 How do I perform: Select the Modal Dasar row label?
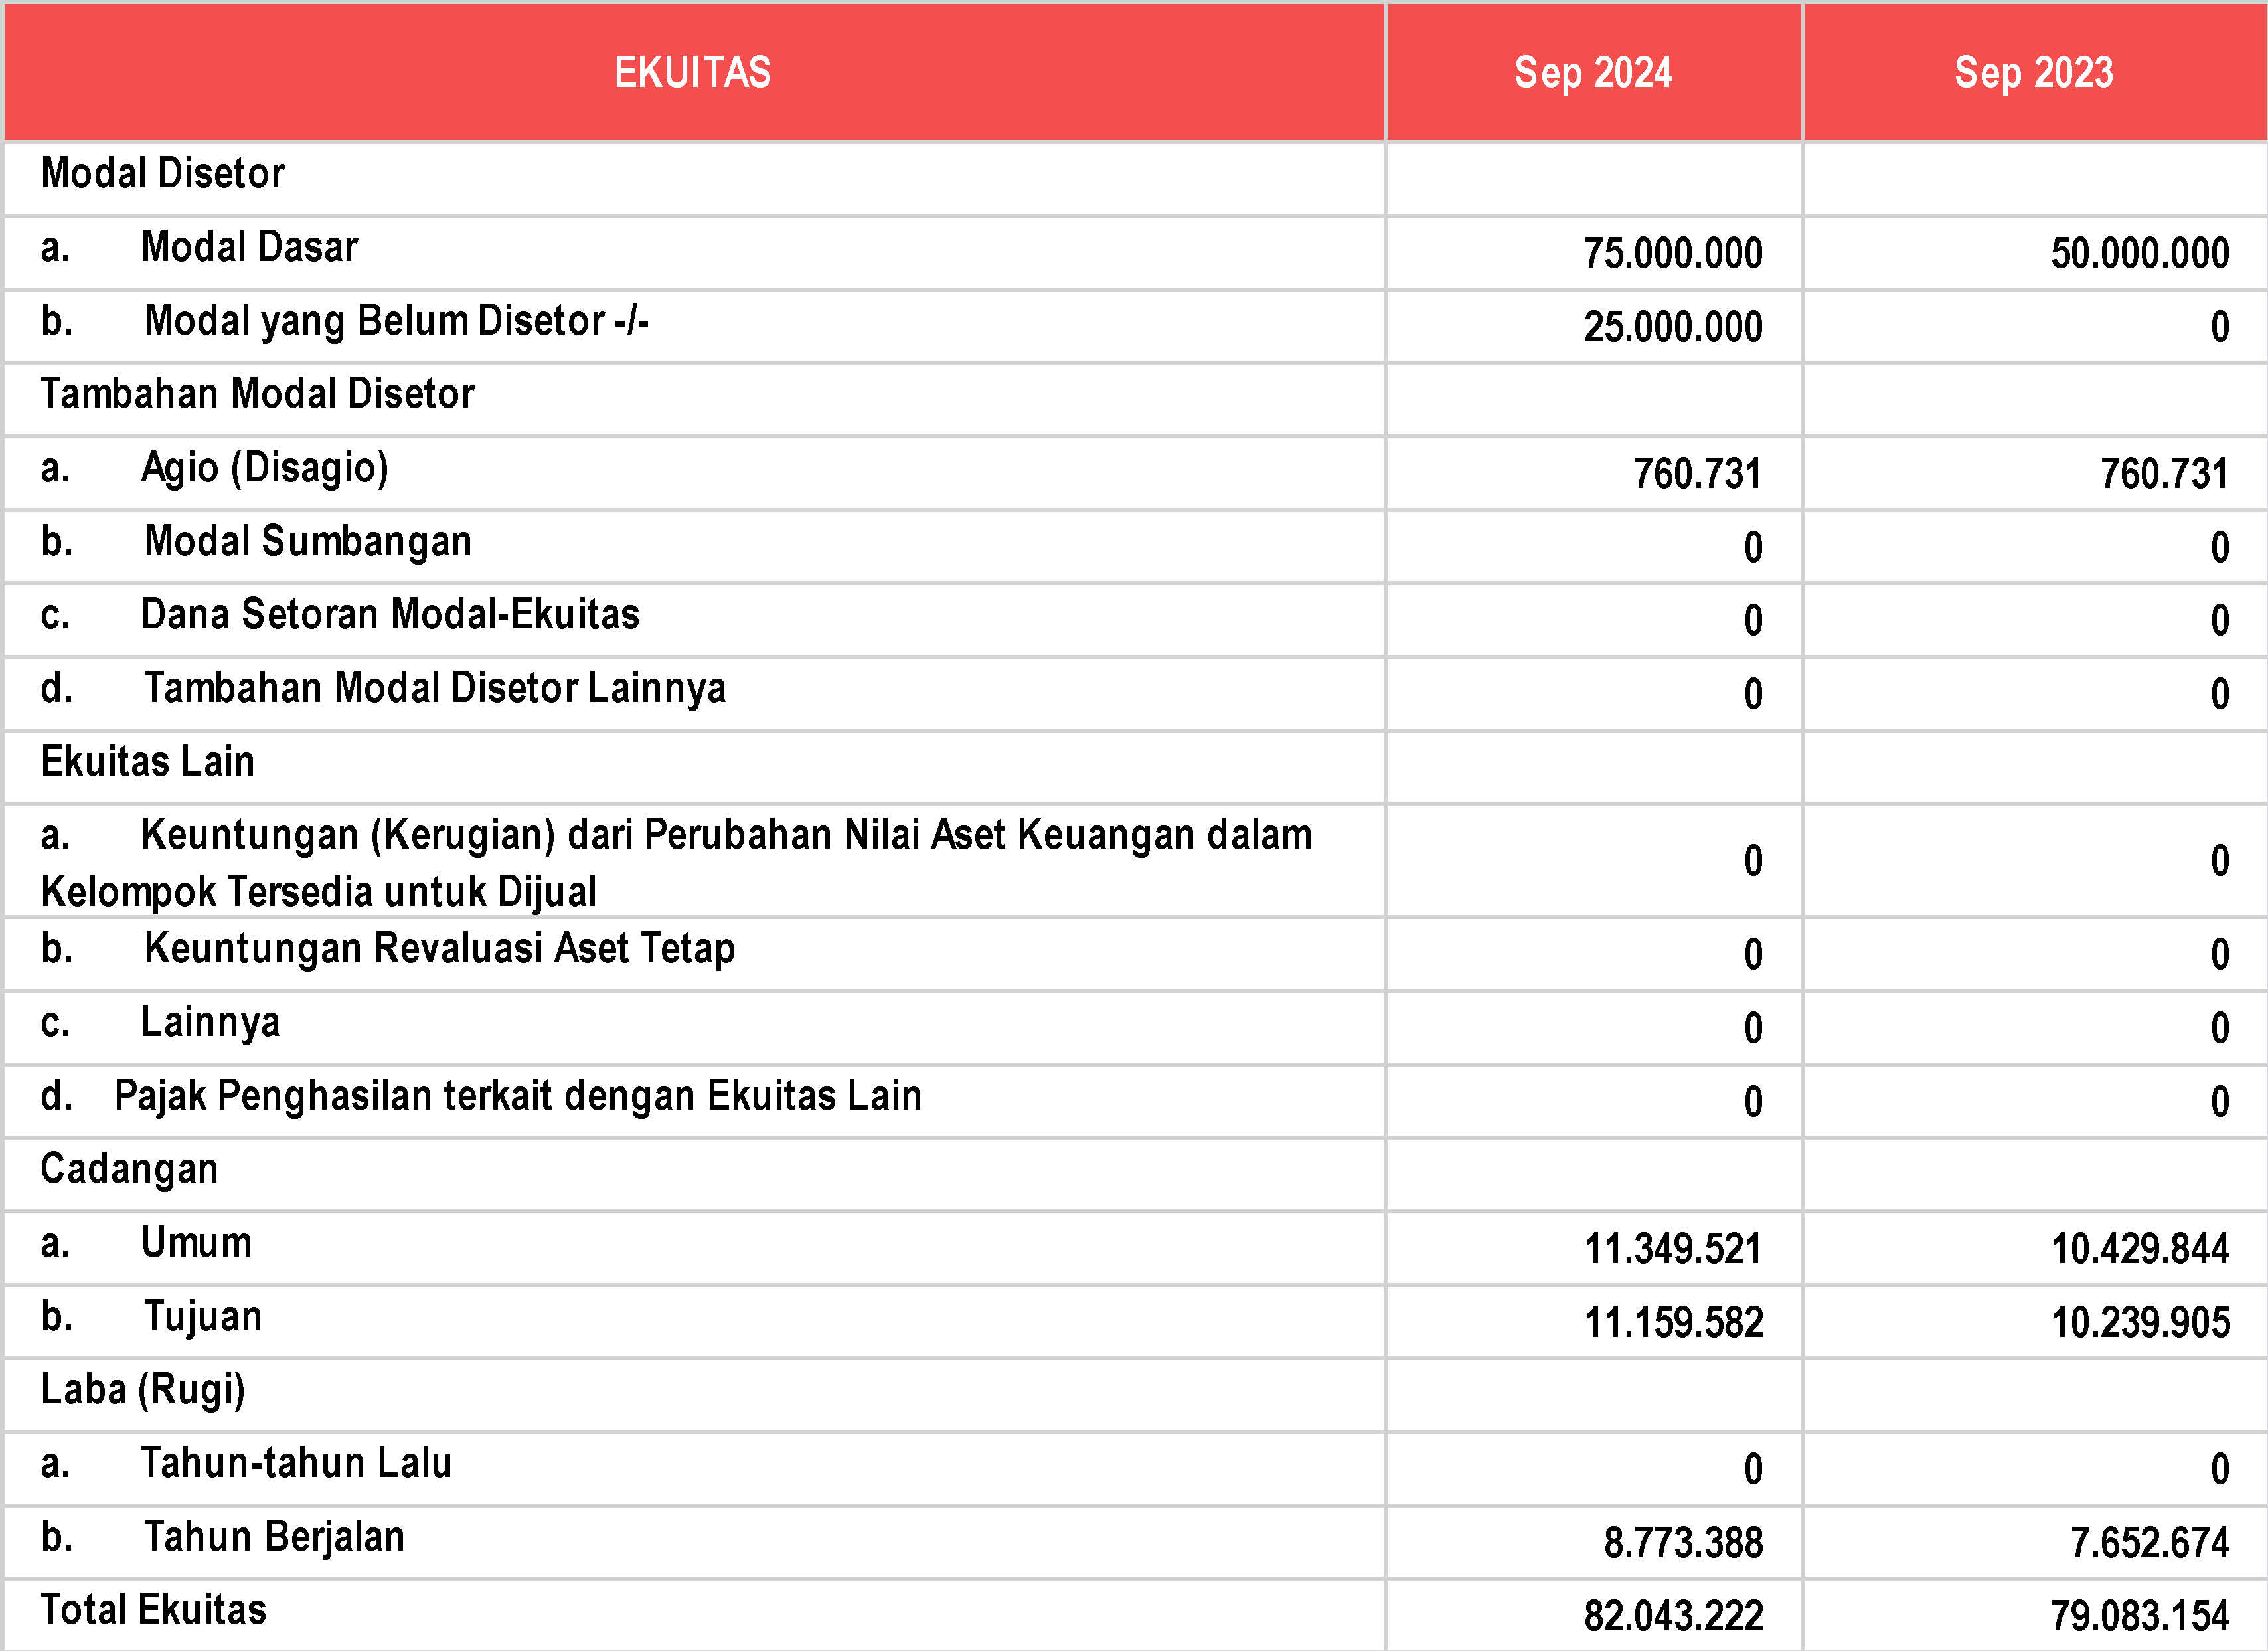click(x=249, y=247)
